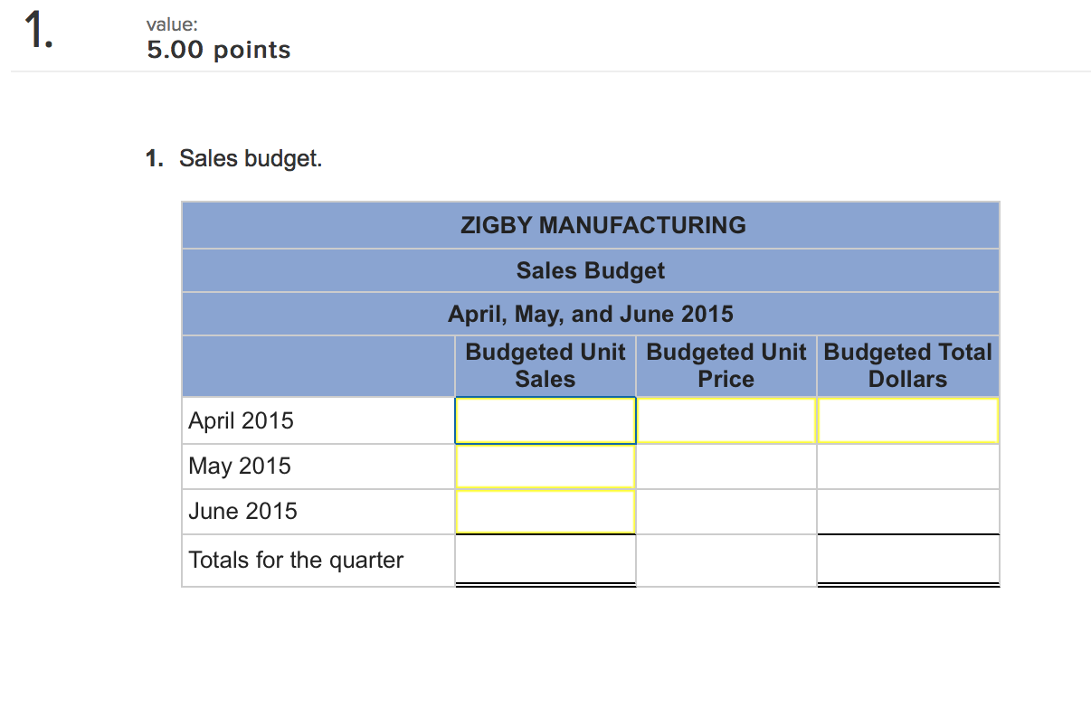
Task: Select May 2015 Budgeted Unit Price cell
Action: (x=726, y=467)
